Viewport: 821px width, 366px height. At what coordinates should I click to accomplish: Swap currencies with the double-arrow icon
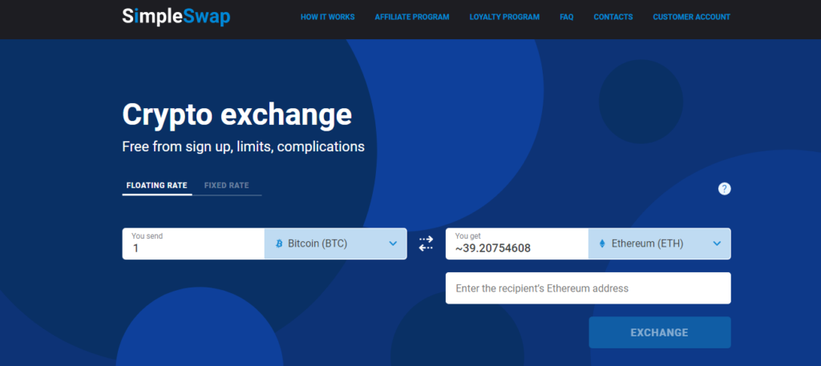click(x=426, y=243)
